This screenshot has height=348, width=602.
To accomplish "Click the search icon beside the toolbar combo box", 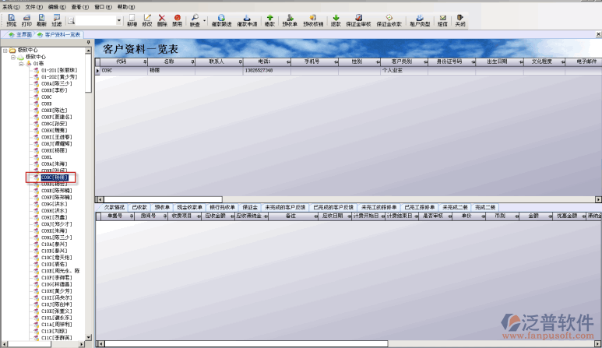I will tap(71, 20).
